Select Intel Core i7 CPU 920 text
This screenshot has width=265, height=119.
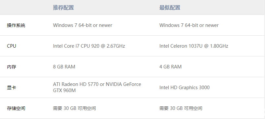coord(76,46)
